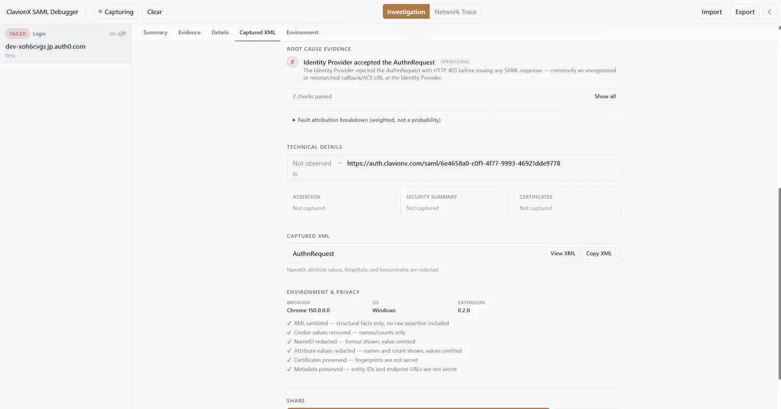Click the "Login" label in the sidebar

pos(39,34)
